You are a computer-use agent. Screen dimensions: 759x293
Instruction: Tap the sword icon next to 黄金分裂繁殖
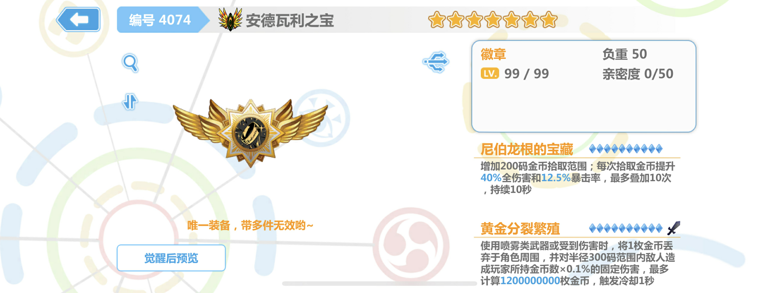(674, 228)
